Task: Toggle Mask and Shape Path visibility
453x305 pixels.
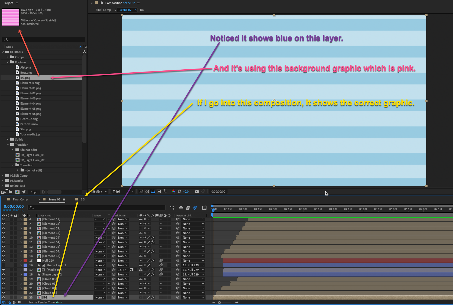Action: [153, 192]
